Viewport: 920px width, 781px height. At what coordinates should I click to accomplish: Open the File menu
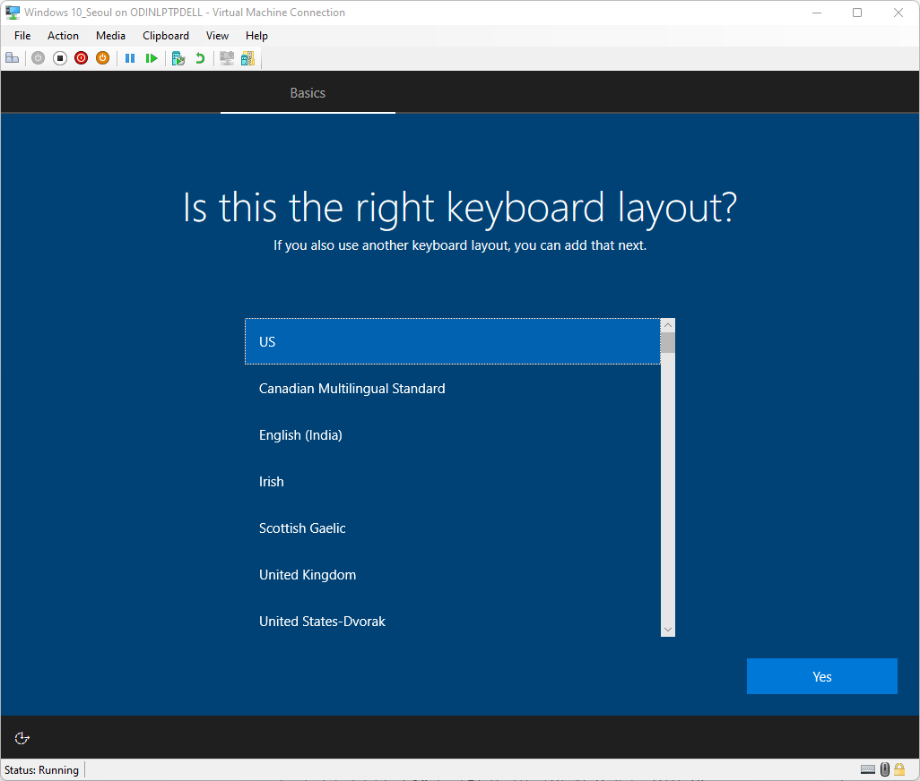tap(22, 36)
